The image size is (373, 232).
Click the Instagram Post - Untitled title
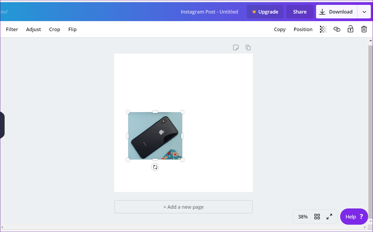click(209, 12)
